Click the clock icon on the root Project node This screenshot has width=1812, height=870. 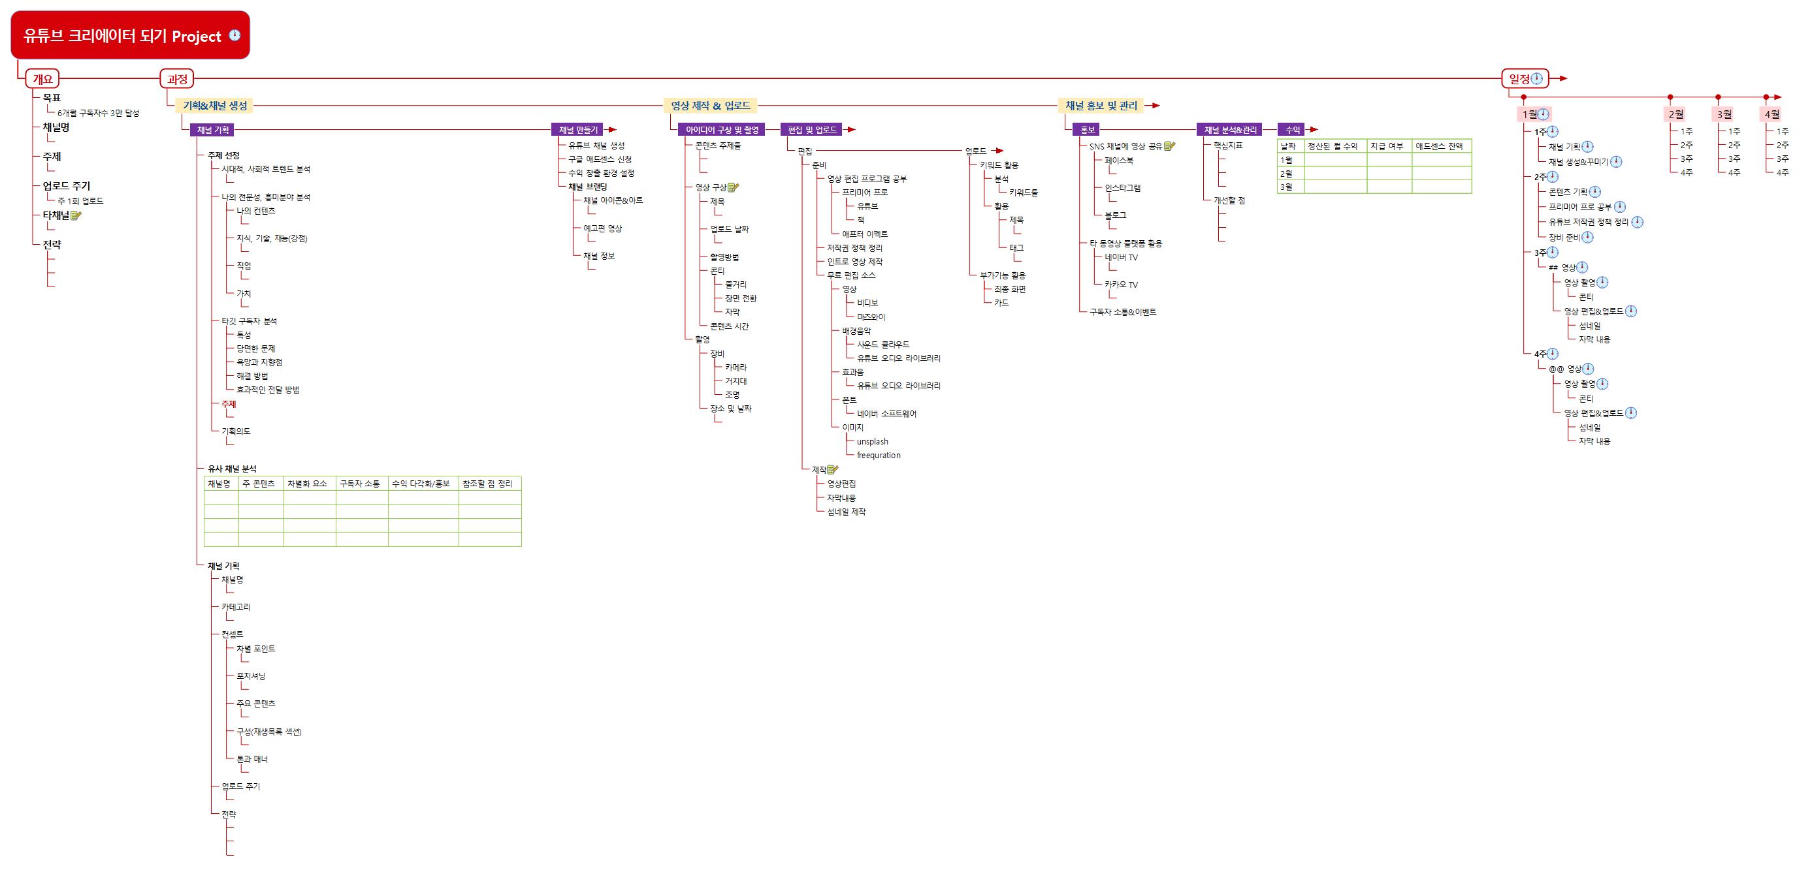pos(235,35)
